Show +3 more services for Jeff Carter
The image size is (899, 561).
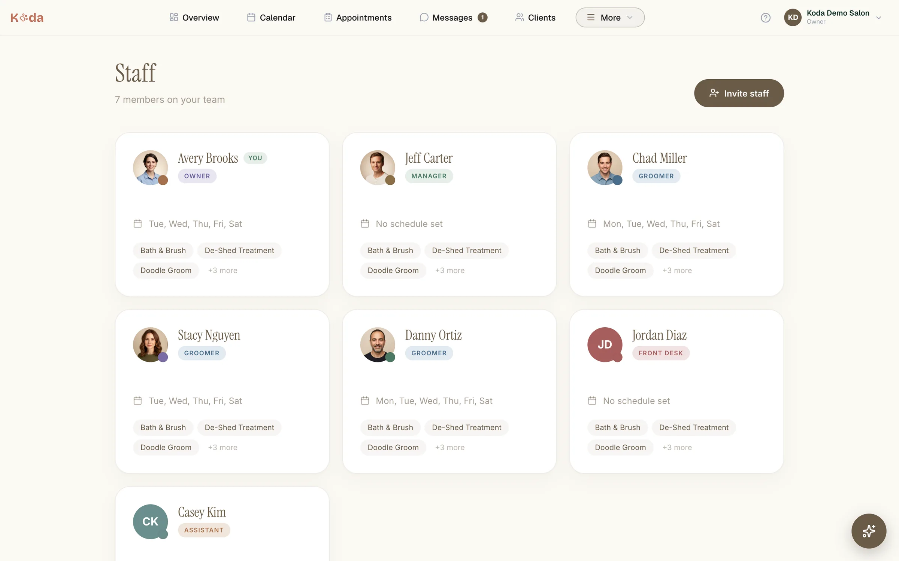(x=450, y=270)
